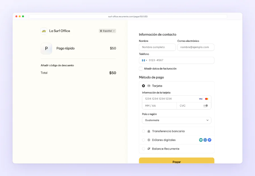The height and width of the screenshot is (176, 255).
Task: Click the Tarjeta label text
Action: click(157, 86)
